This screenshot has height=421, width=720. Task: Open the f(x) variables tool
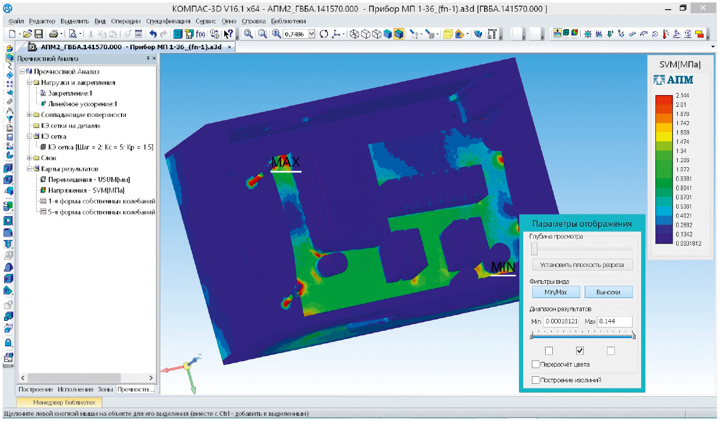(x=201, y=34)
